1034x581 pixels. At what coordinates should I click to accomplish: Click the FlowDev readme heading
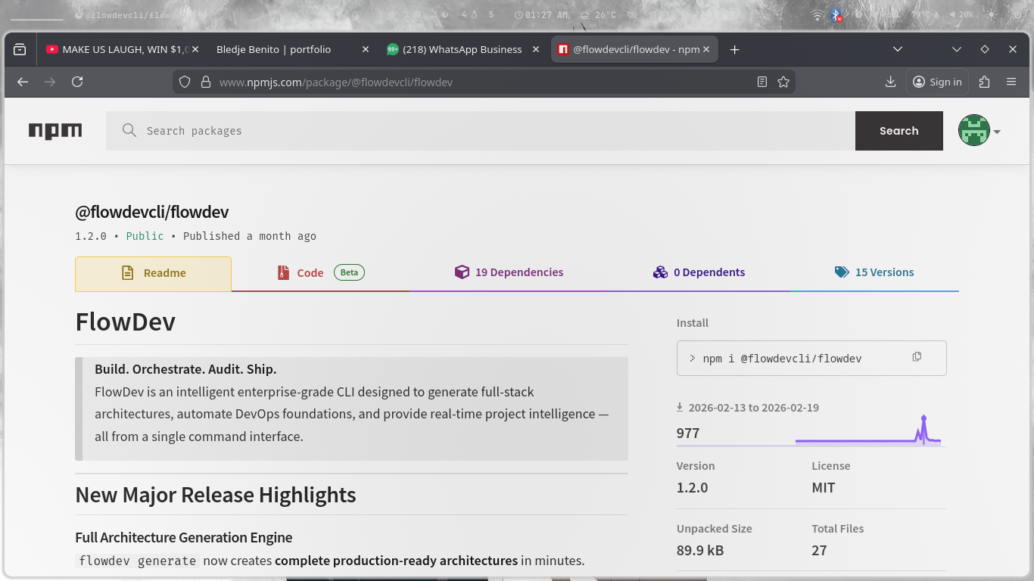click(x=125, y=322)
